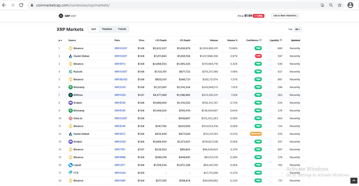359x186 pixels.
Task: Click the Volume % column header
Action: [x=232, y=41]
